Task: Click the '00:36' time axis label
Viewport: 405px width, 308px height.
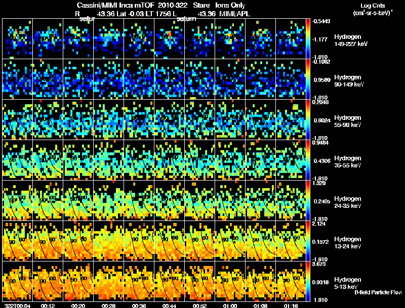Action: click(x=139, y=305)
